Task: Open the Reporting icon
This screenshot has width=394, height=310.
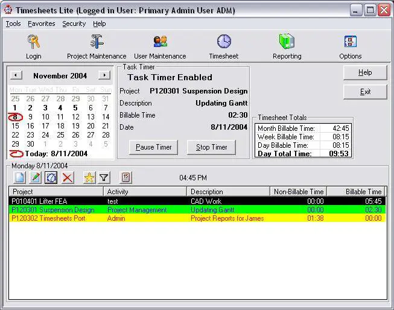Action: pos(287,42)
